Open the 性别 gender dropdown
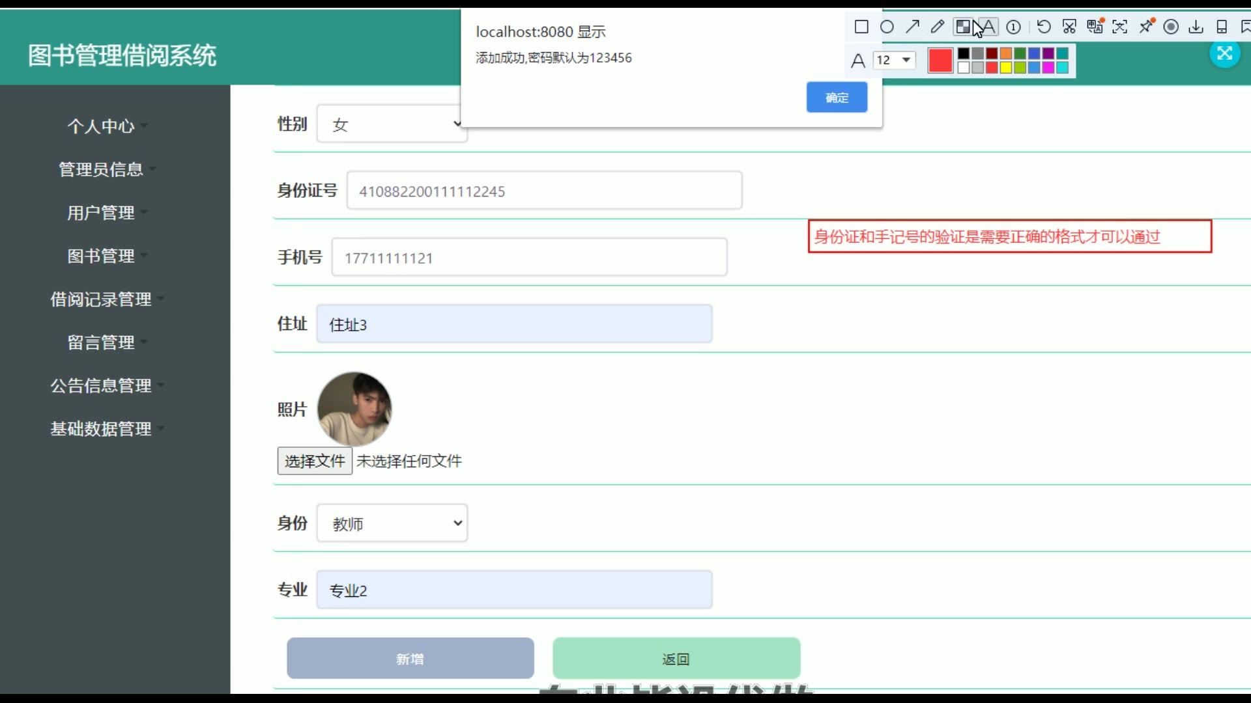This screenshot has width=1251, height=703. point(392,124)
